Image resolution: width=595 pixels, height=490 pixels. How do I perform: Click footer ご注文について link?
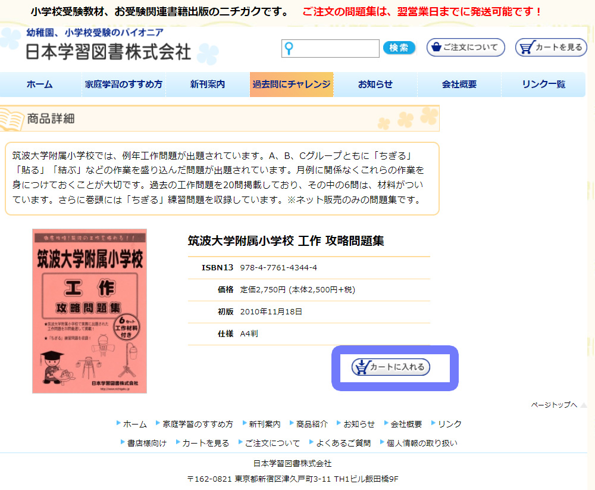272,444
